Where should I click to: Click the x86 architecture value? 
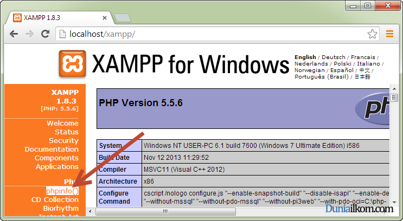(x=149, y=181)
